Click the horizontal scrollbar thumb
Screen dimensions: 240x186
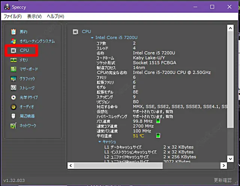tap(118, 165)
